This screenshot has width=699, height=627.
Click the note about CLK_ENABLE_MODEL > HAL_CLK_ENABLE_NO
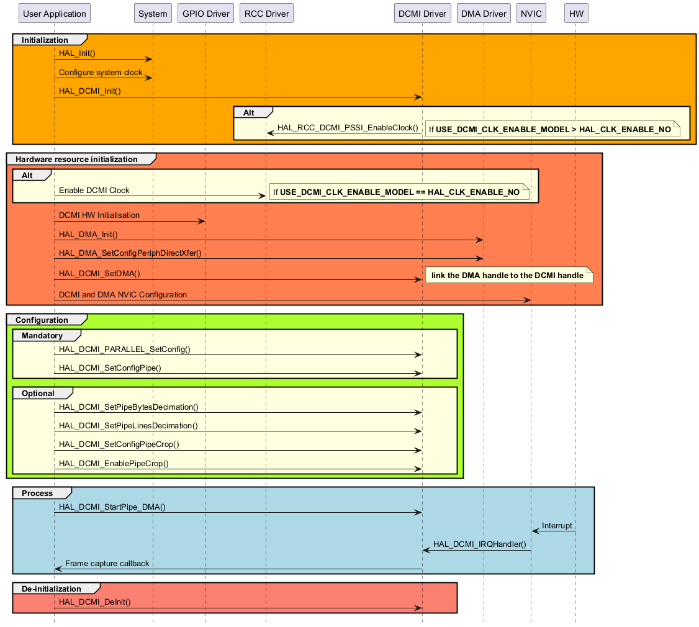[552, 129]
